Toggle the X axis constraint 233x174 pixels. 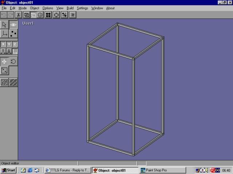3,44
